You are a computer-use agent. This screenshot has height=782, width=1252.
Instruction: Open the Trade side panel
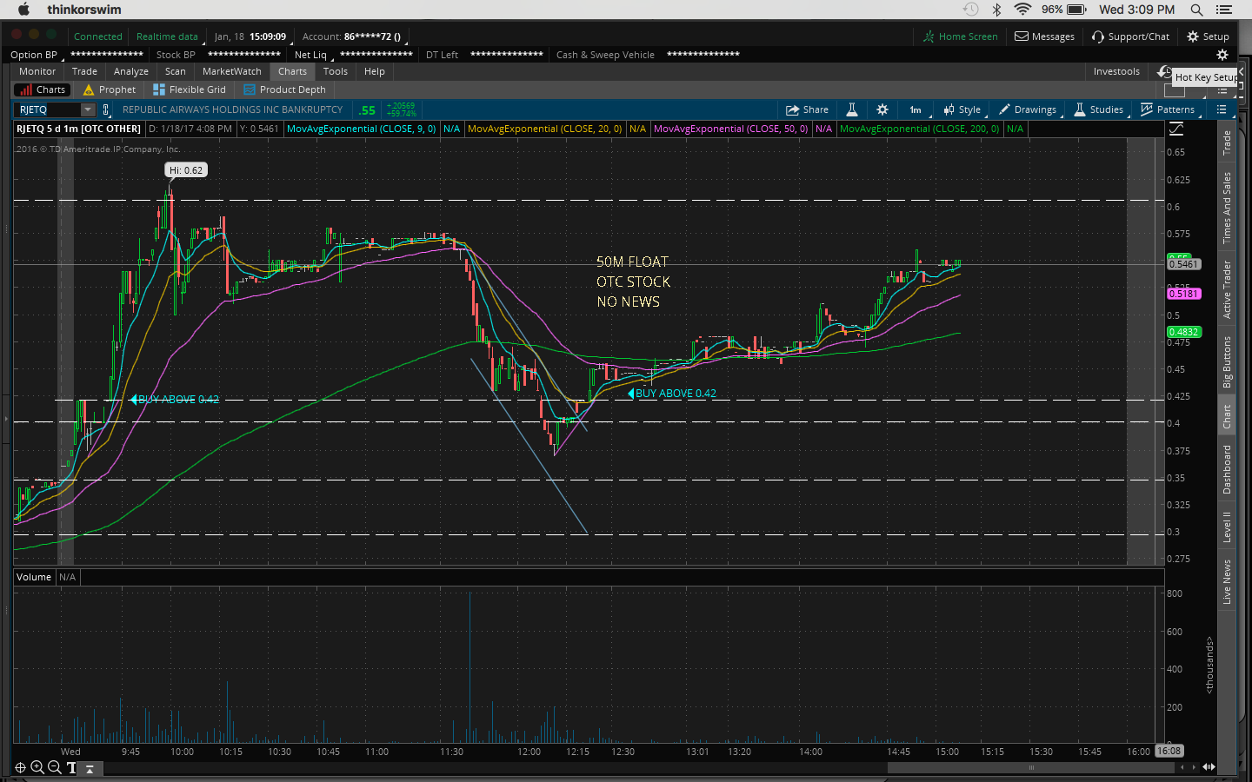[x=1227, y=143]
